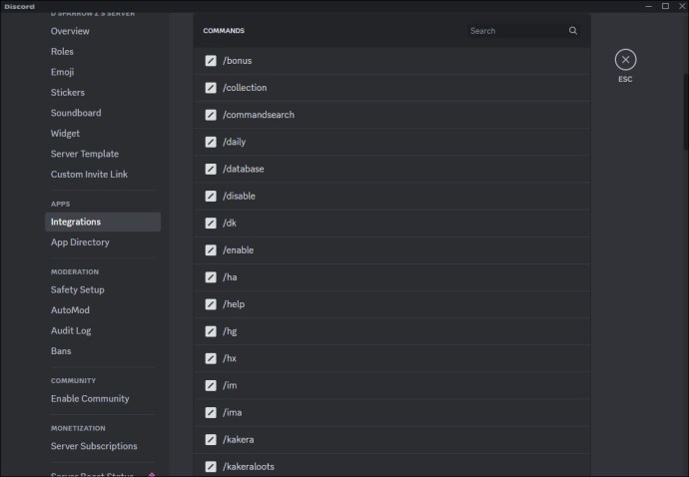The height and width of the screenshot is (477, 689).
Task: Select the /bonus command text
Action: pos(238,61)
